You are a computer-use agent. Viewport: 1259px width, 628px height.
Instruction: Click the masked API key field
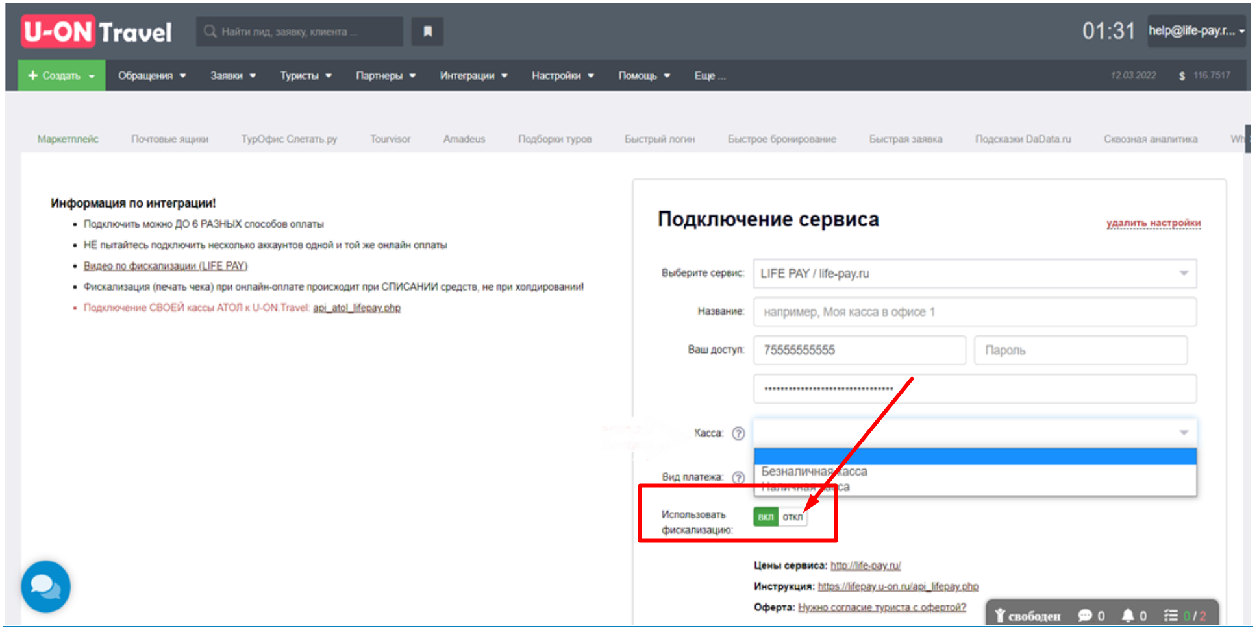click(975, 389)
